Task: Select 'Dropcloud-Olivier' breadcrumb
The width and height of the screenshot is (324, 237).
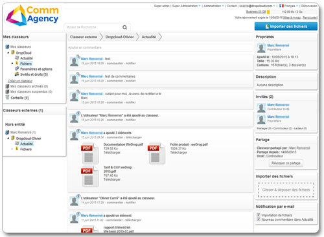Action: (x=119, y=37)
